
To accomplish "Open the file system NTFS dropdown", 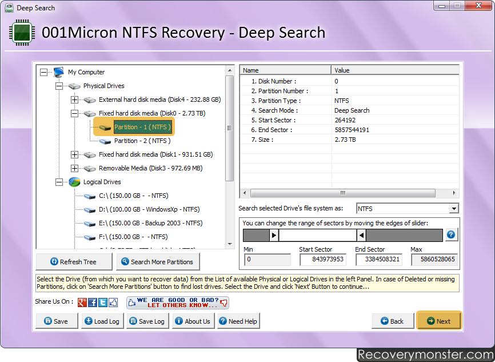I will click(x=453, y=209).
